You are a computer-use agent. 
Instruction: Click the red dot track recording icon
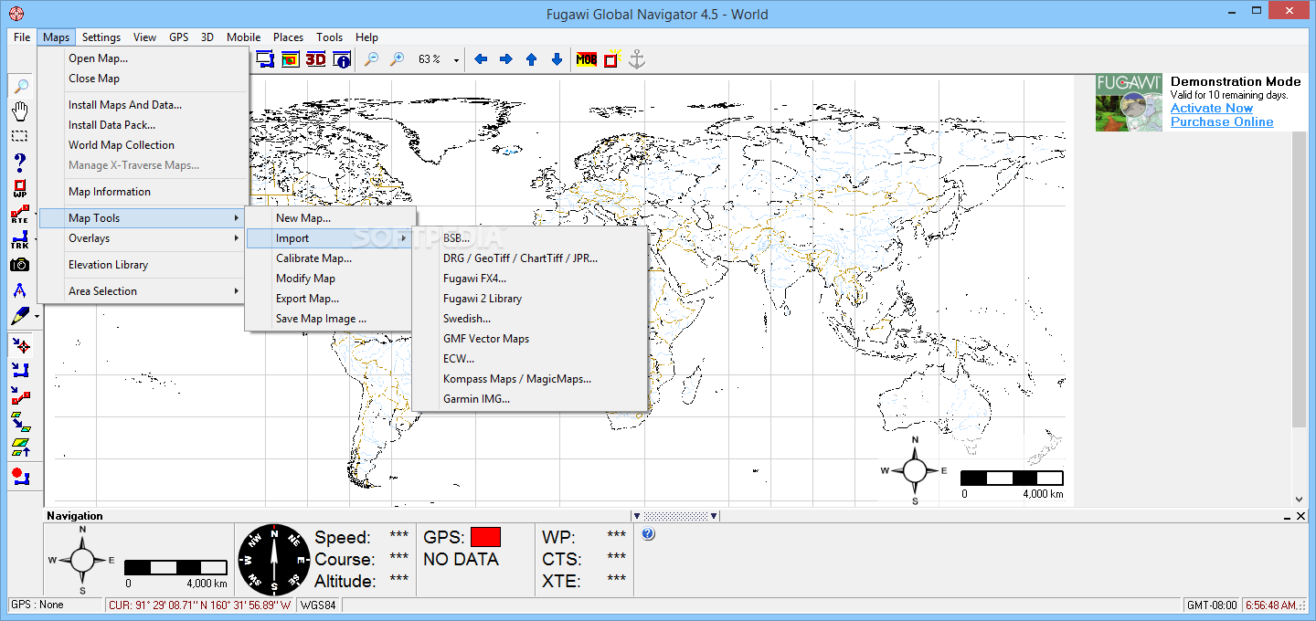[x=20, y=476]
